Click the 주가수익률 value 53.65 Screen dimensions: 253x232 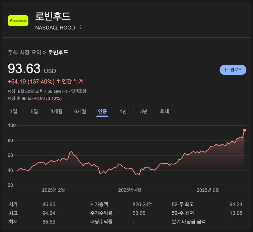139,213
